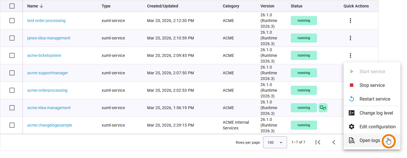Open the acme-idea-management service link

click(49, 108)
